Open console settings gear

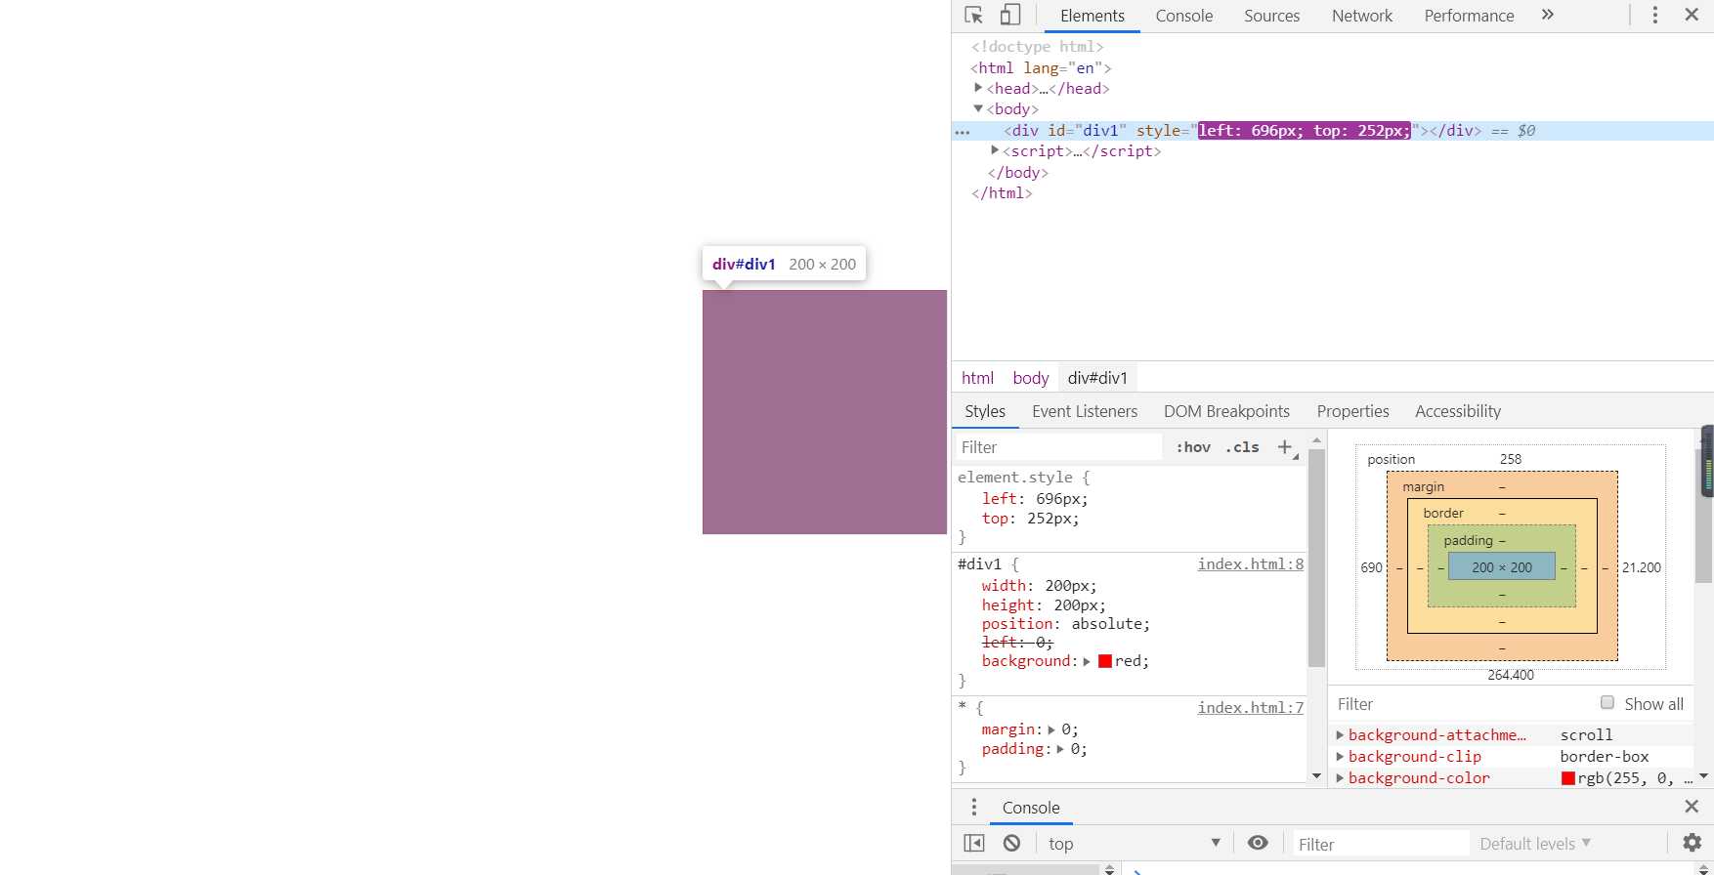coord(1692,843)
